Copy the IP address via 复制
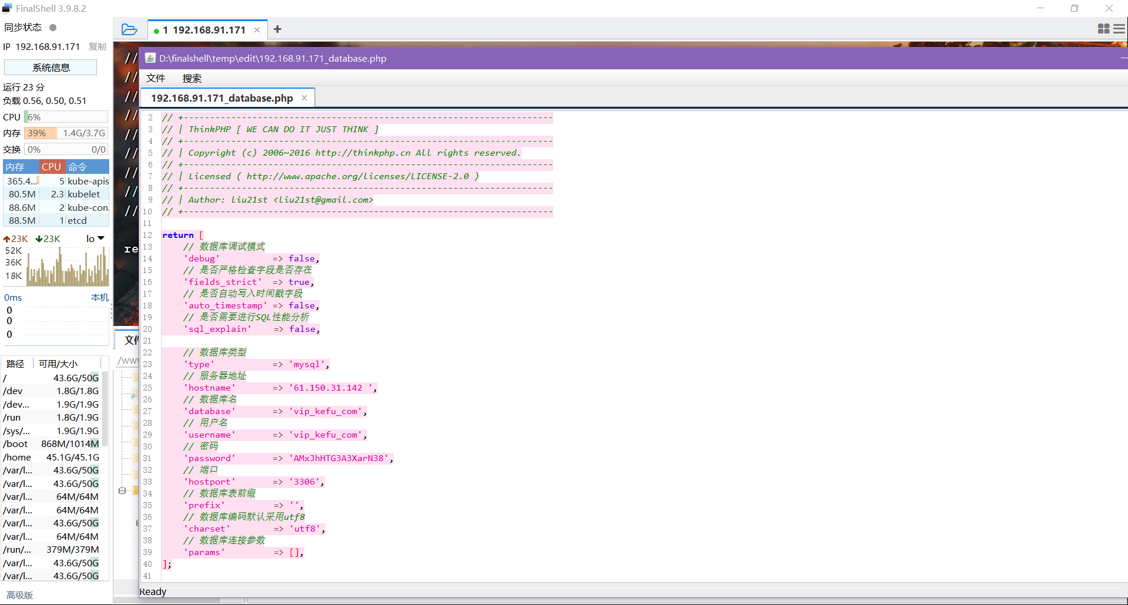 click(97, 47)
